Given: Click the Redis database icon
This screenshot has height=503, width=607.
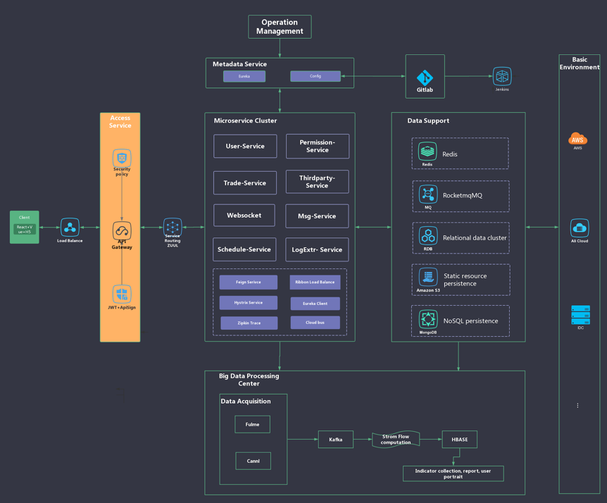Looking at the screenshot, I should [x=427, y=151].
